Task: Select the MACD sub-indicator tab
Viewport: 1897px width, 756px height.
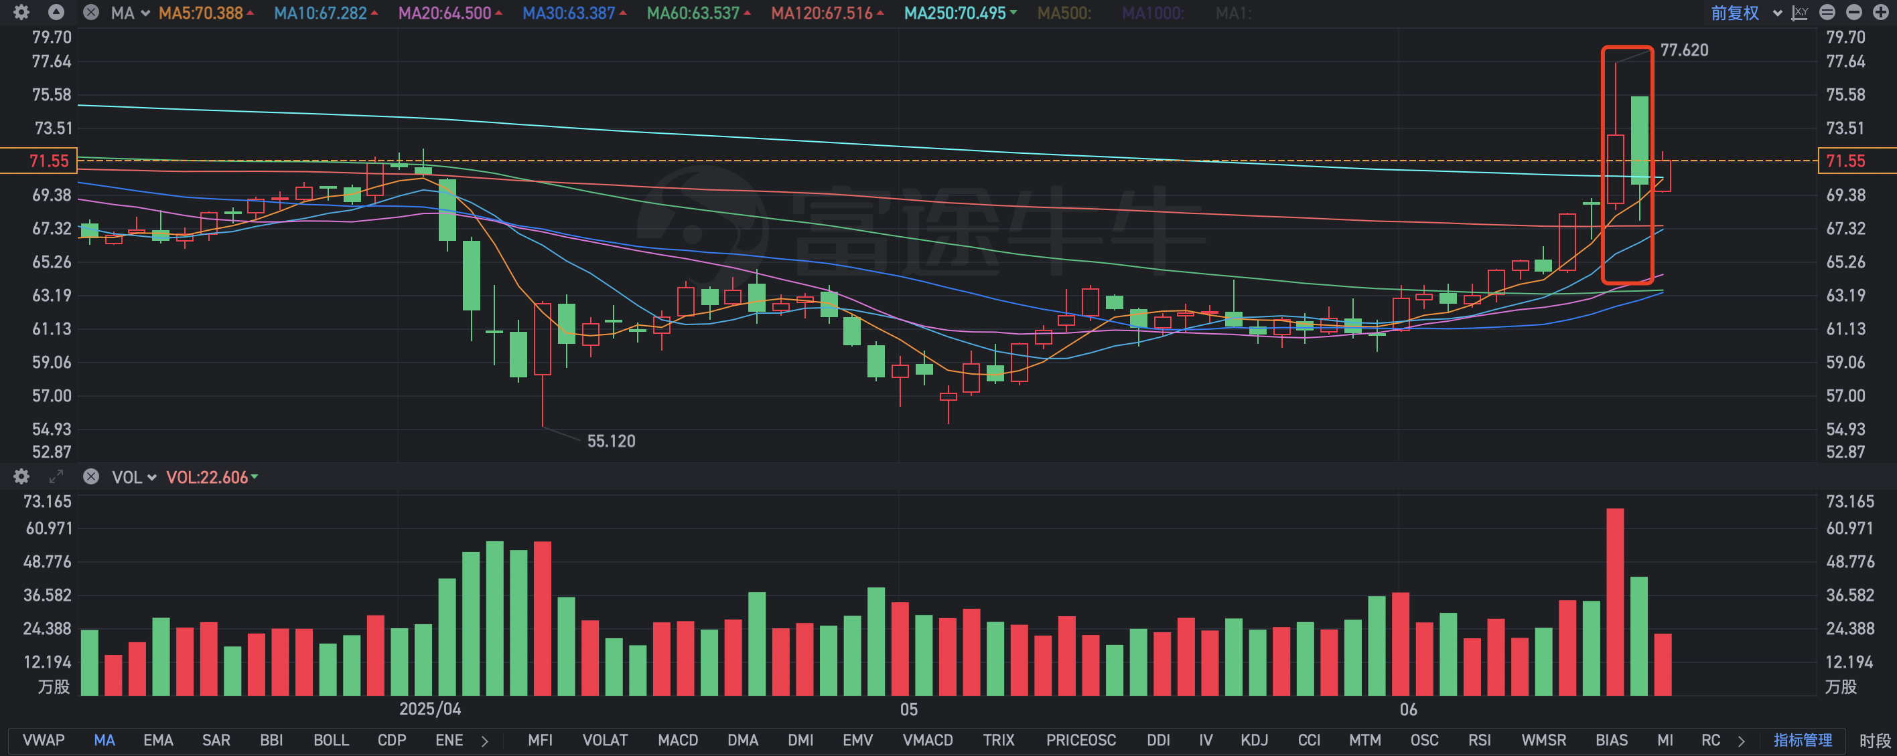Action: 677,740
